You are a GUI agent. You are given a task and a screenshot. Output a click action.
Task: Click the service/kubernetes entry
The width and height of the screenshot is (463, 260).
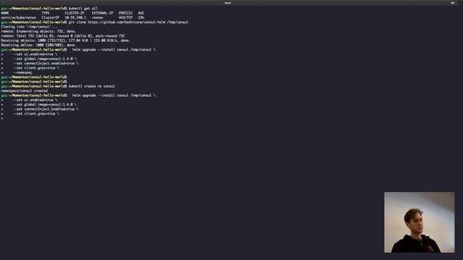point(19,17)
